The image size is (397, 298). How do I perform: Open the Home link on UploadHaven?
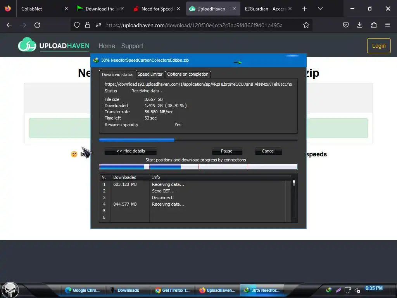[x=107, y=46]
